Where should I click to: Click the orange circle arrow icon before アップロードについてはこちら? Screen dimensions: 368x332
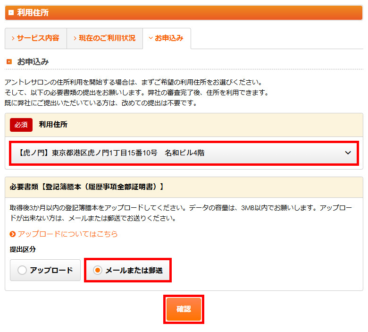13,234
